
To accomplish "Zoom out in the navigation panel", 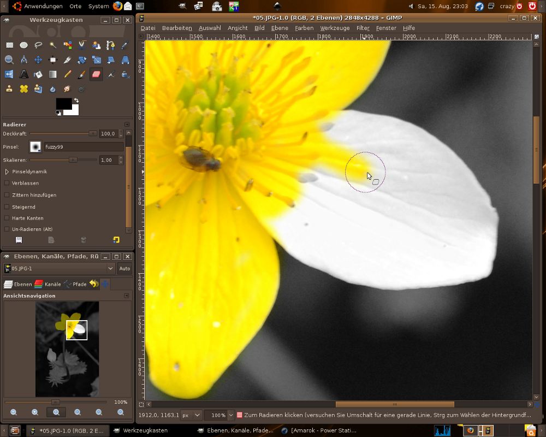I will pyautogui.click(x=14, y=412).
